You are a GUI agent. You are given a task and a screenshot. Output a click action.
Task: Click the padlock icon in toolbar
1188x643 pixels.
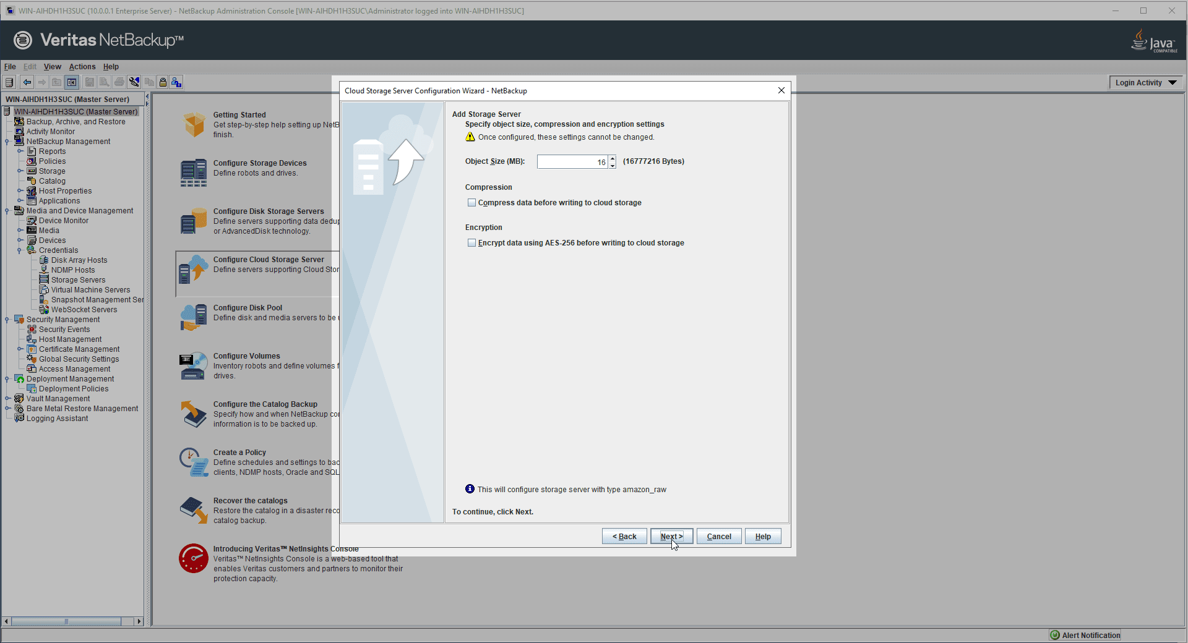click(x=163, y=82)
